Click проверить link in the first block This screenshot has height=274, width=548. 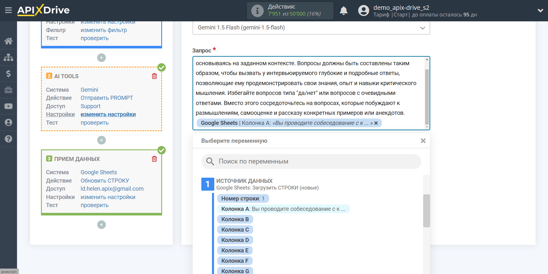[95, 38]
